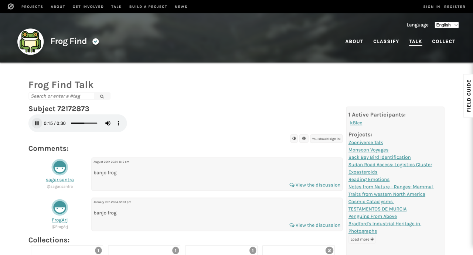
Task: Open the Reading Emotions link
Action: pyautogui.click(x=369, y=179)
